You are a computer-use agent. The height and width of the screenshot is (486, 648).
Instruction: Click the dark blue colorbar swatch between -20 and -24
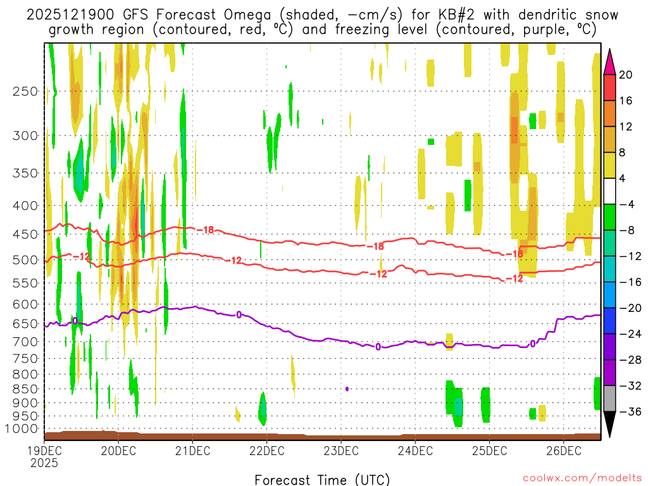click(609, 321)
